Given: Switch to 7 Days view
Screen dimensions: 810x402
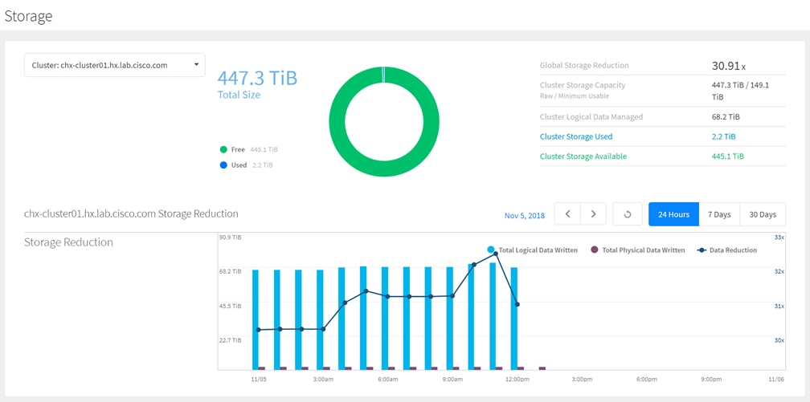Looking at the screenshot, I should (719, 214).
